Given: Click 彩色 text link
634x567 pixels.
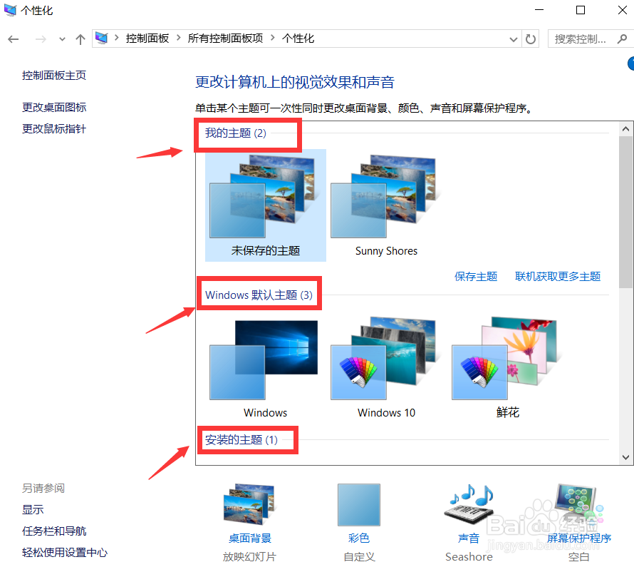Looking at the screenshot, I should click(x=358, y=538).
